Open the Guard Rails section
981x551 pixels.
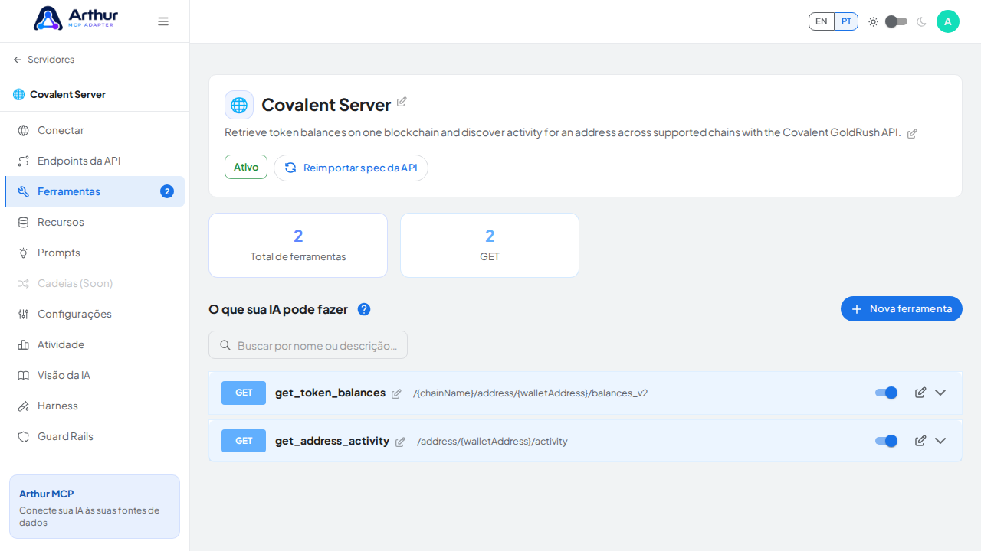tap(94, 436)
